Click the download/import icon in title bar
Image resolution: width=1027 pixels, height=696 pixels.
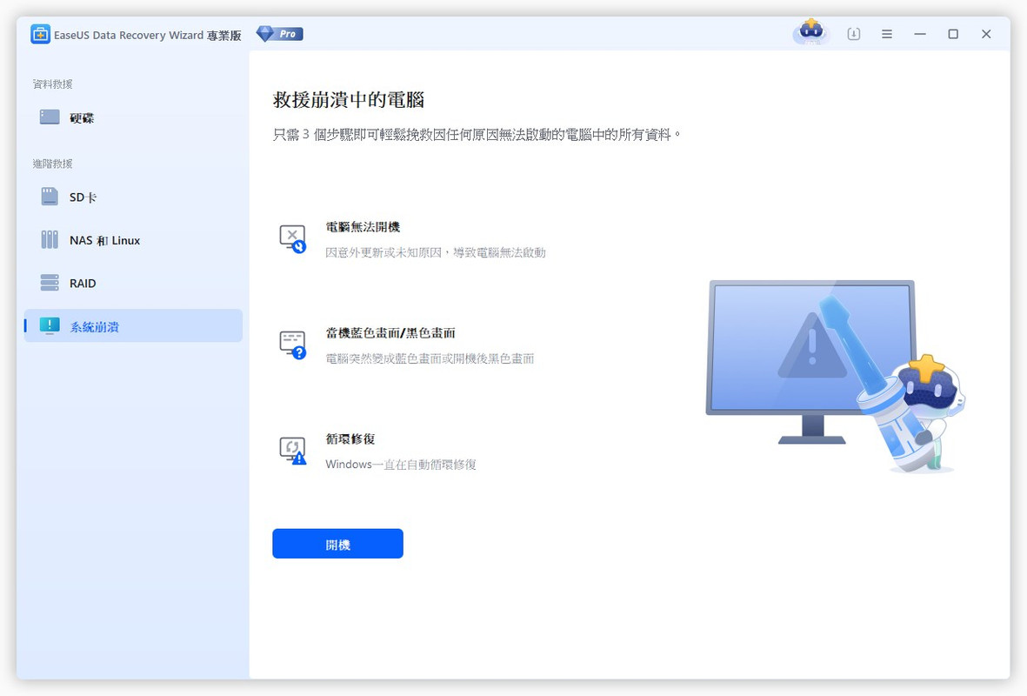click(853, 34)
